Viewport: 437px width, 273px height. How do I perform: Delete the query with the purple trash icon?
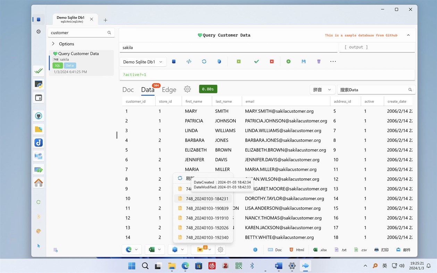(x=319, y=61)
